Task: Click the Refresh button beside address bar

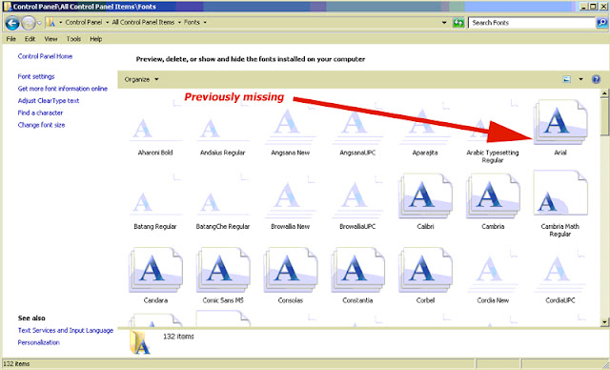Action: point(458,23)
